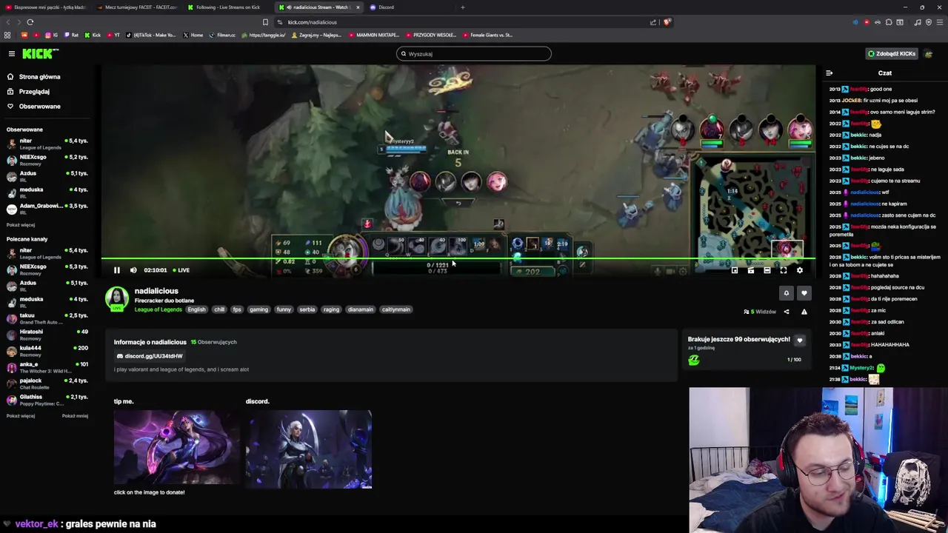Open video player settings gear
The height and width of the screenshot is (533, 948).
coord(799,270)
